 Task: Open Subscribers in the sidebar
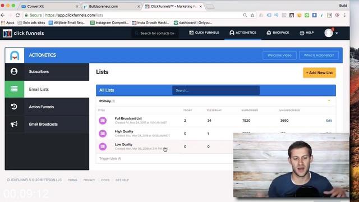click(x=47, y=72)
